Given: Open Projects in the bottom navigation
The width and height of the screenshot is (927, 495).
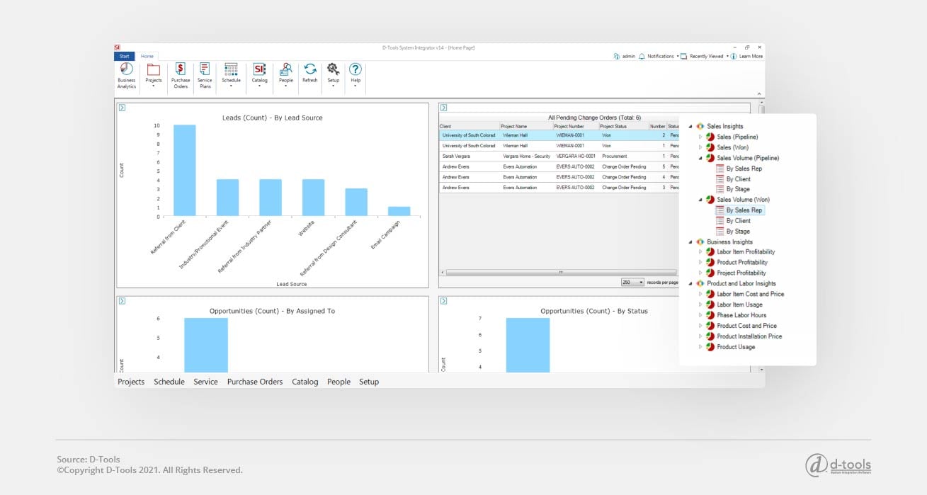Looking at the screenshot, I should pos(131,382).
